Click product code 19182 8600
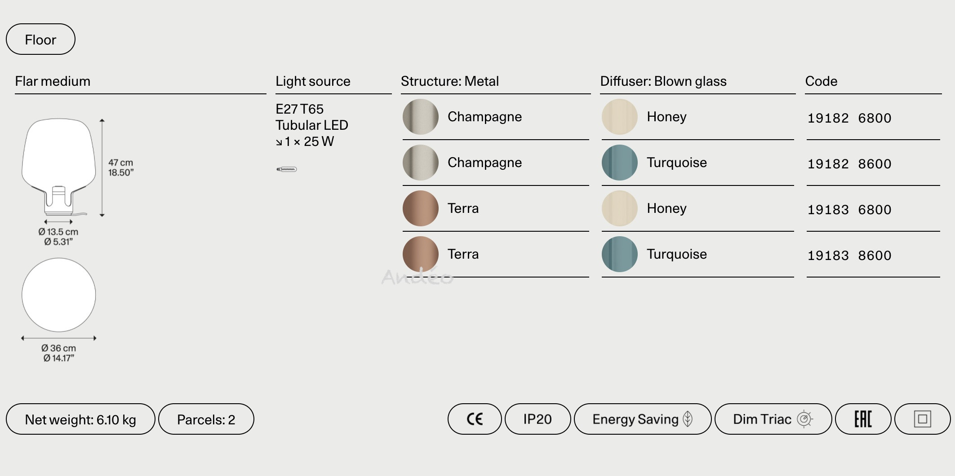The height and width of the screenshot is (476, 955). [849, 164]
